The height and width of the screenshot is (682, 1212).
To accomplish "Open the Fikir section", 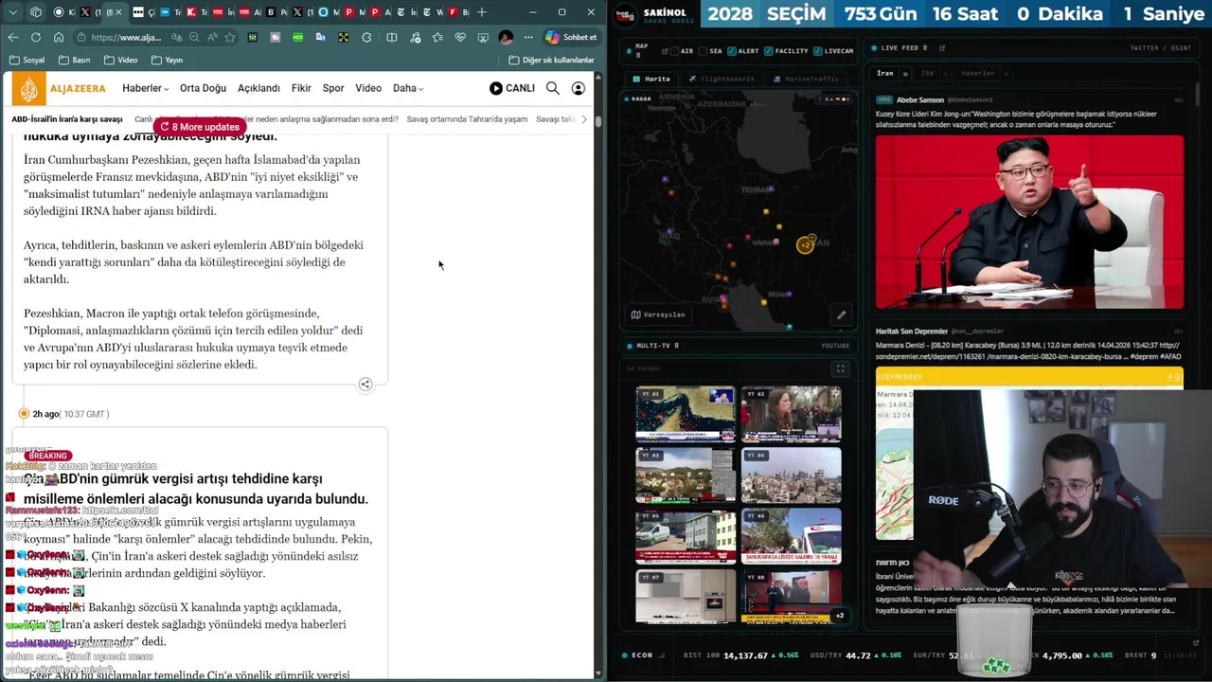I will pos(301,88).
